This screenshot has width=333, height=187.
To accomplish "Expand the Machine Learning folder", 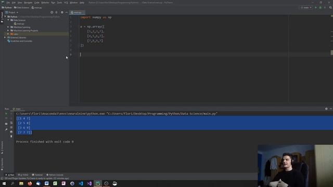I will pyautogui.click(x=8, y=27).
